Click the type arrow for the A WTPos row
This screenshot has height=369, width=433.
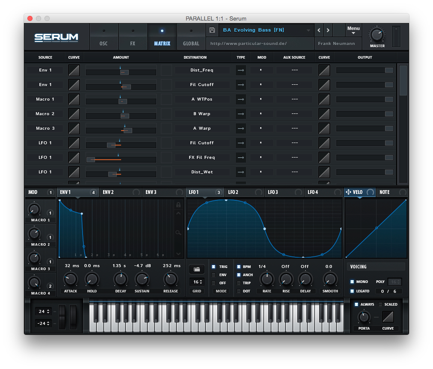coord(241,99)
